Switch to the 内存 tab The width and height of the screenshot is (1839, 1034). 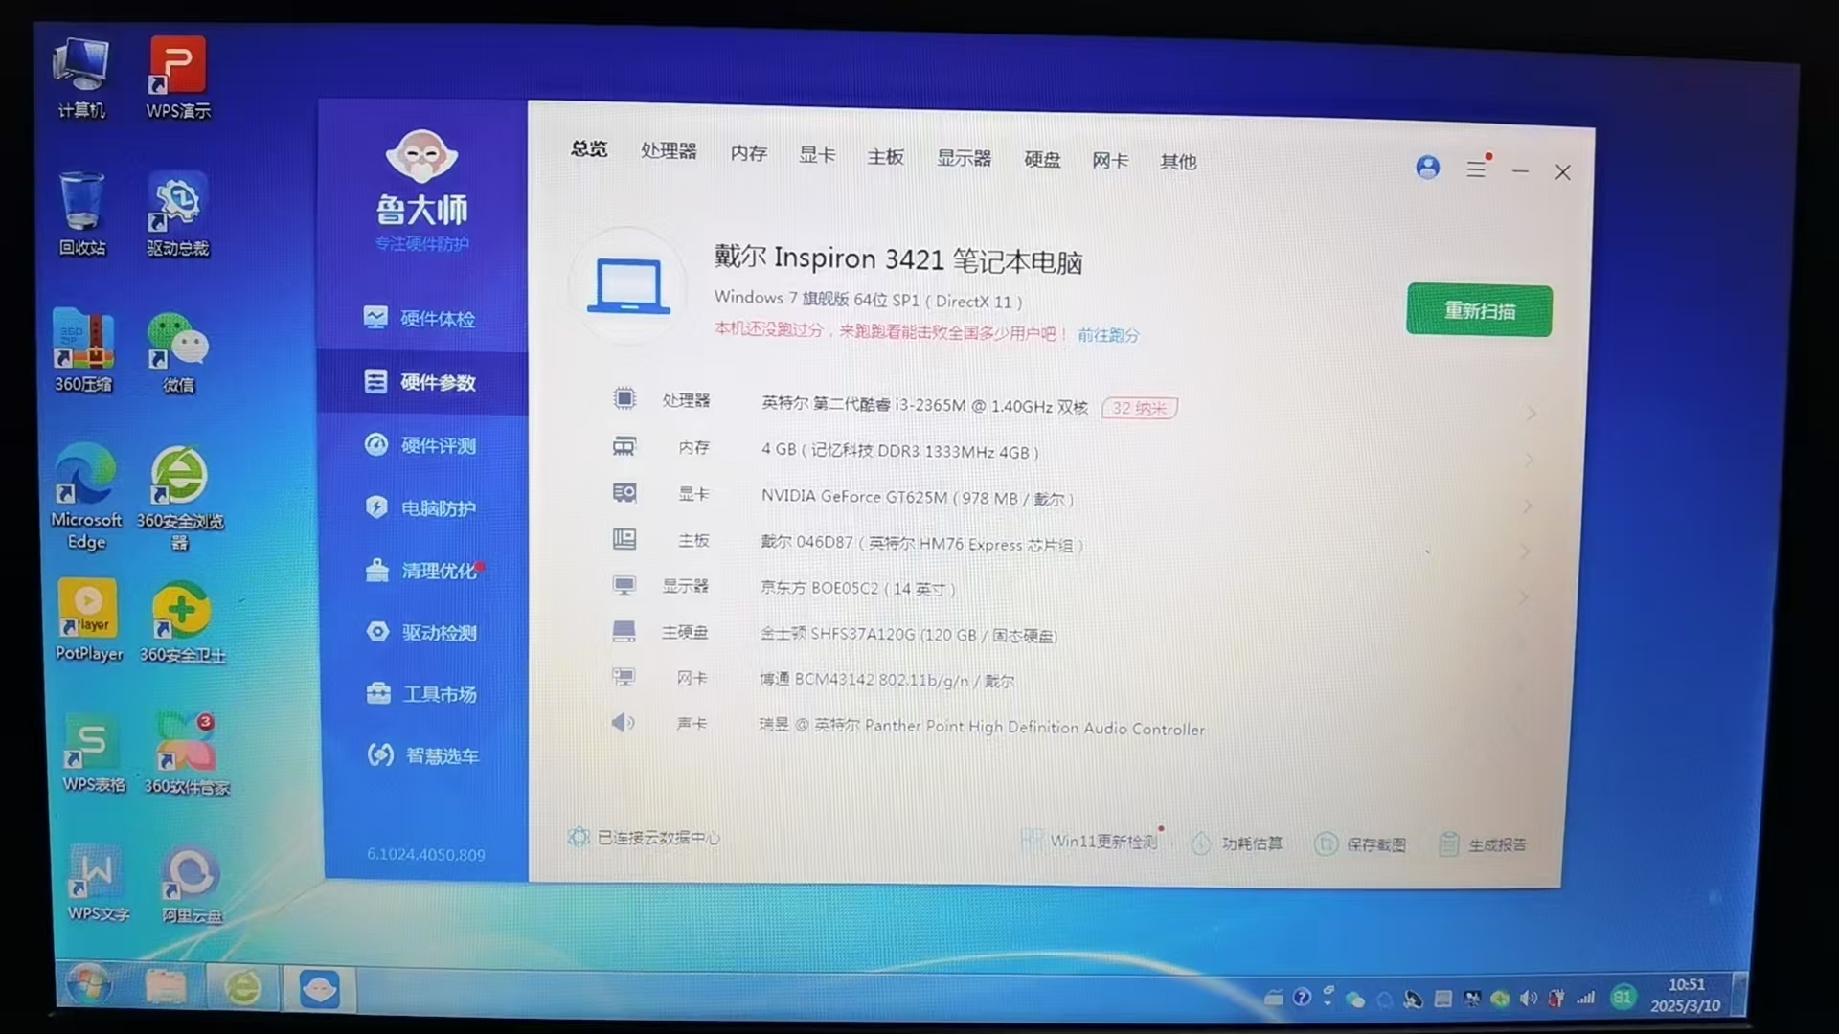(x=749, y=153)
